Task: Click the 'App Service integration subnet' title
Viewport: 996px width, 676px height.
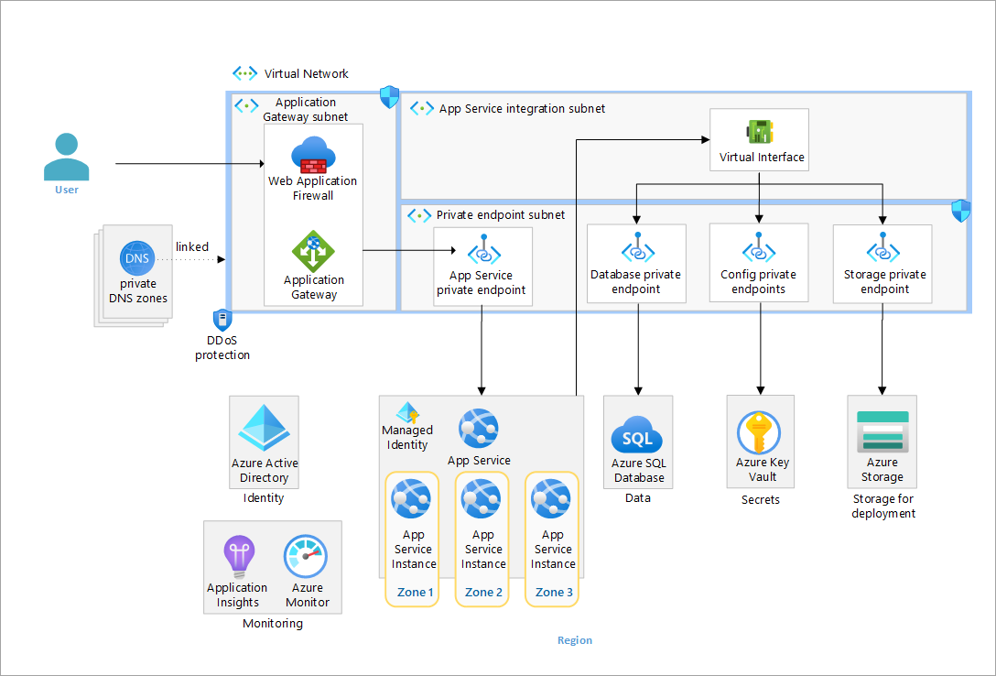Action: click(522, 109)
